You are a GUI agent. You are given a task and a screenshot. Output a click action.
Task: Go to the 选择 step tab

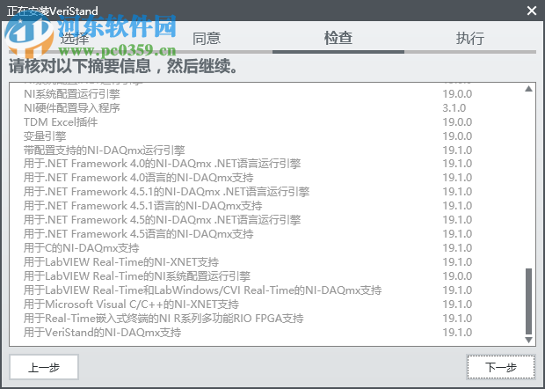click(75, 38)
